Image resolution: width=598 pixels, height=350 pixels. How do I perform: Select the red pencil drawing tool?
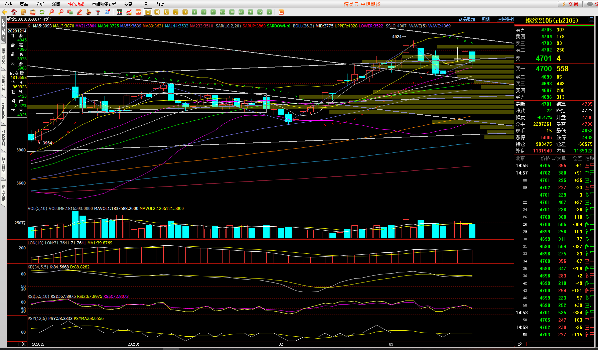pyautogui.click(x=80, y=12)
